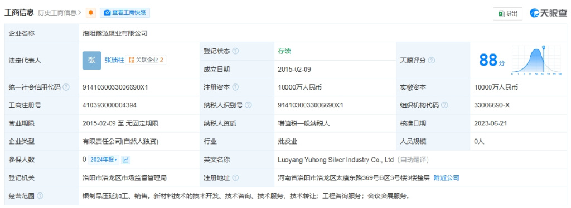Select company name 洛阳豫弘银业有限公司
This screenshot has height=208, width=571.
click(115, 33)
